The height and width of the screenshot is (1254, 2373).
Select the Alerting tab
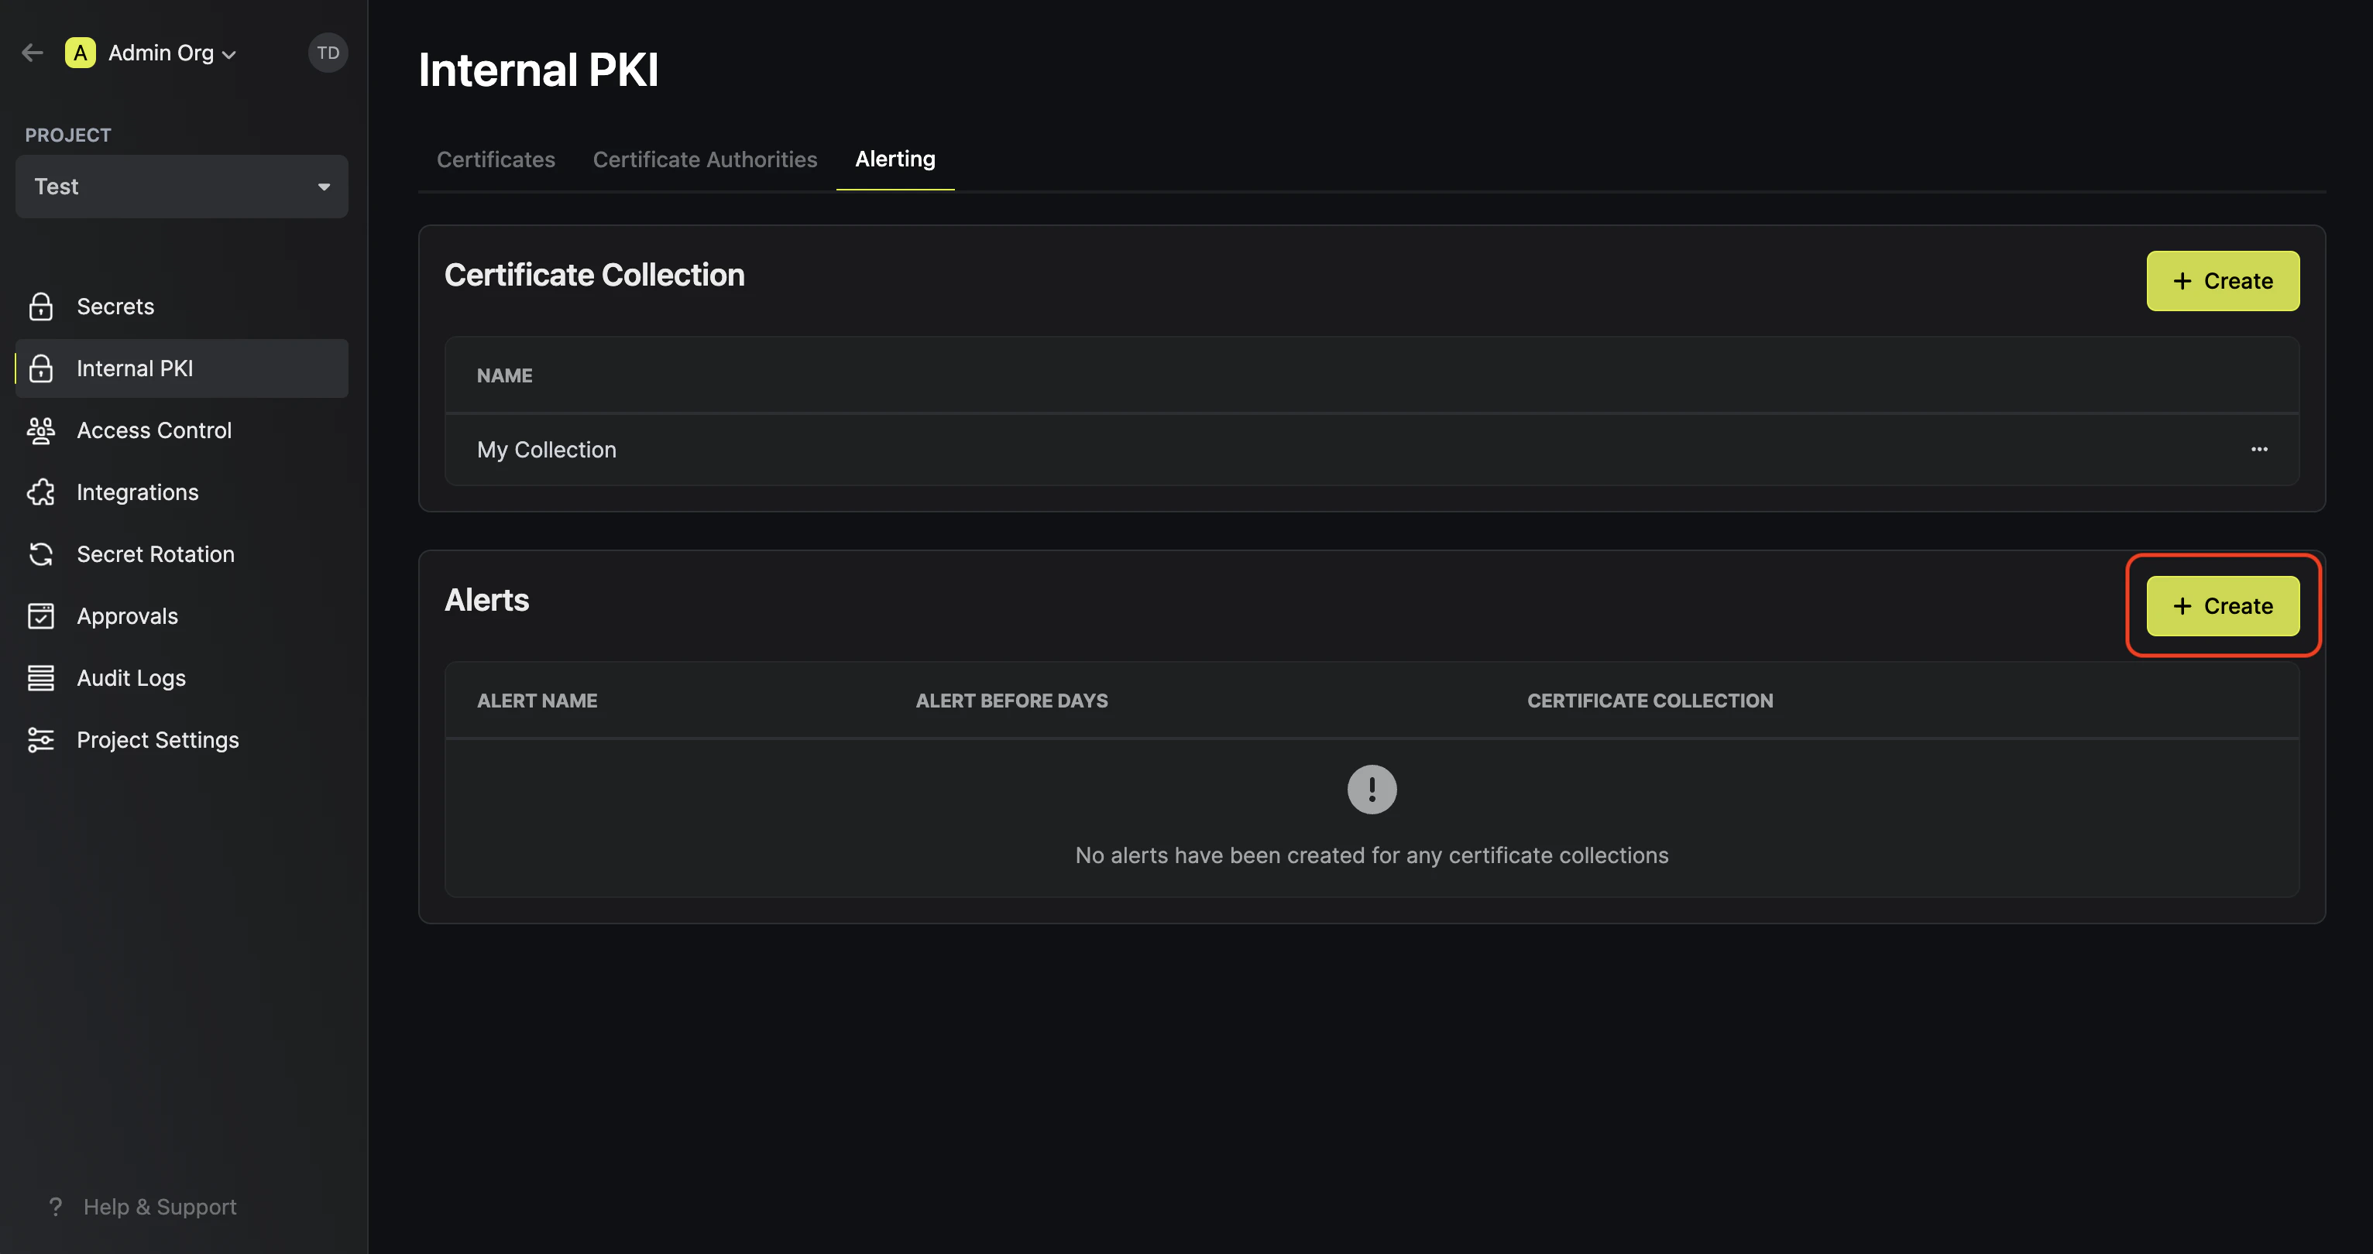point(895,159)
